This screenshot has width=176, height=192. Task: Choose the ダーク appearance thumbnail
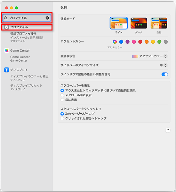[139, 23]
